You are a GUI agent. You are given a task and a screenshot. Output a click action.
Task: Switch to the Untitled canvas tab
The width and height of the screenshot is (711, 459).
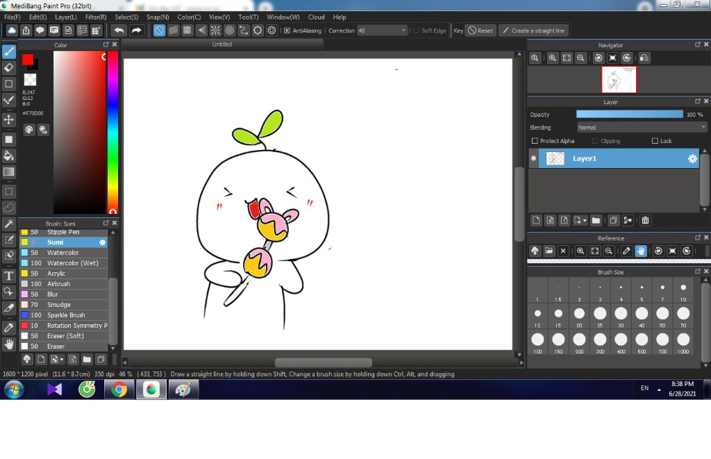coord(222,44)
